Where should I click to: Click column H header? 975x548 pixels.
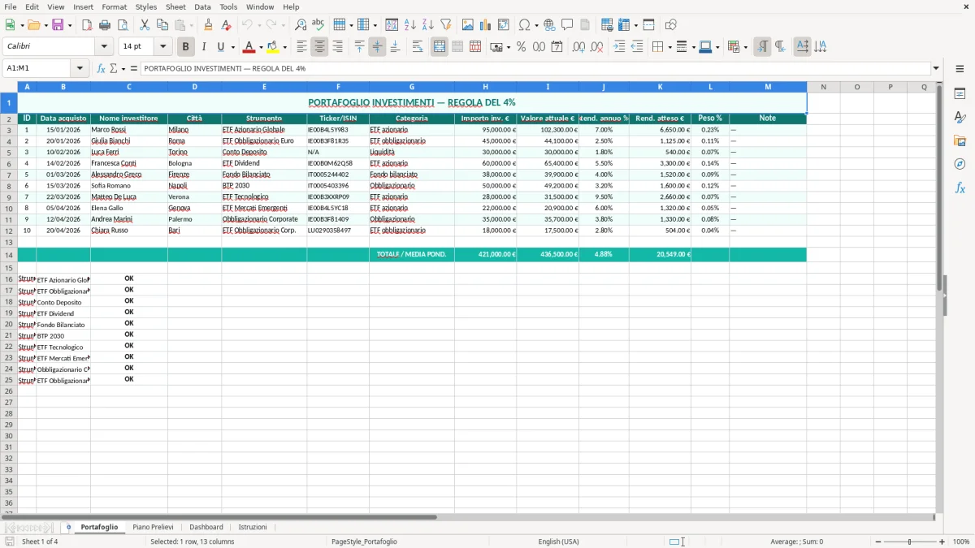pyautogui.click(x=485, y=87)
